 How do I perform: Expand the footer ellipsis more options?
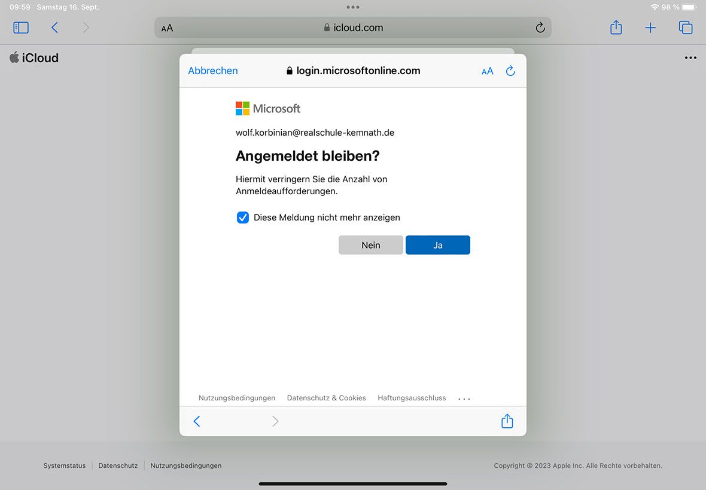click(464, 399)
